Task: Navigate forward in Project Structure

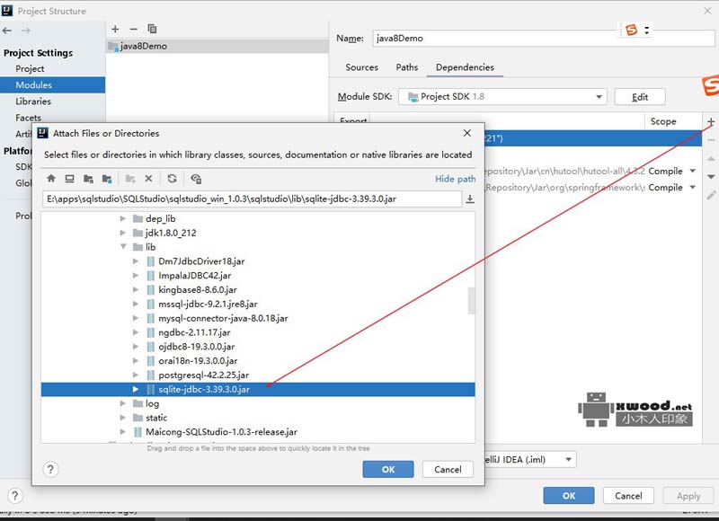Action: (26, 31)
